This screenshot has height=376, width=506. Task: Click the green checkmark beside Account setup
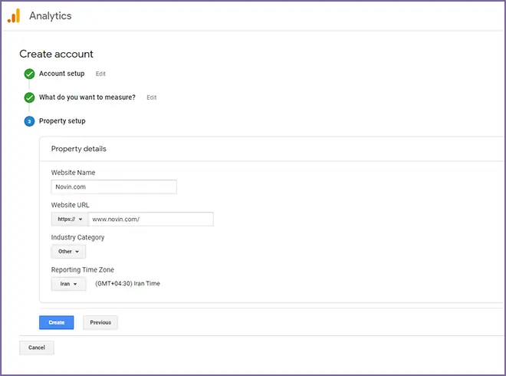point(29,74)
